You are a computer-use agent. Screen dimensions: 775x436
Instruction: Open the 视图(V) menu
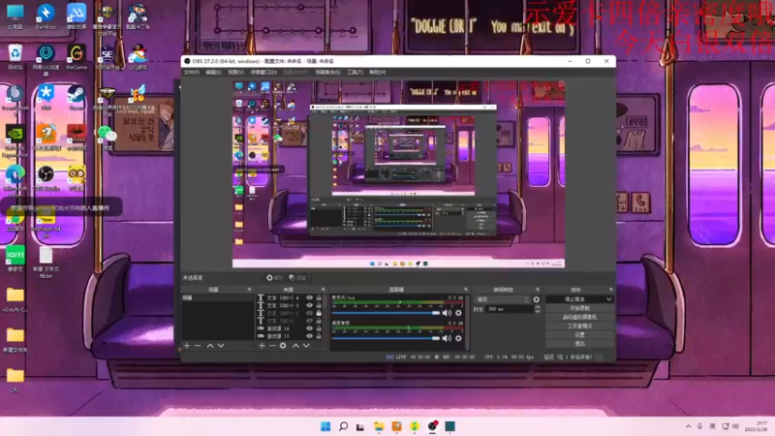tap(235, 72)
